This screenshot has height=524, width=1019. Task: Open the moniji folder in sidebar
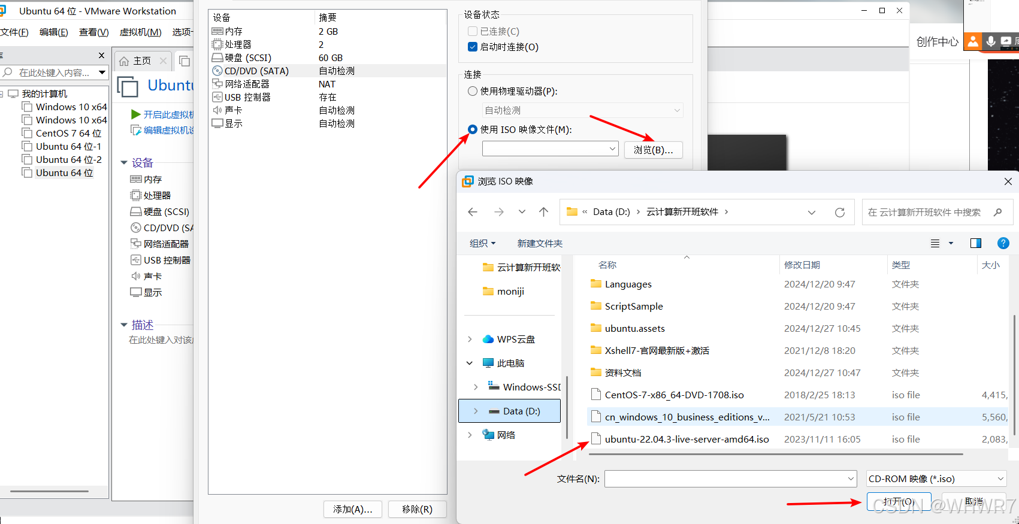point(510,291)
